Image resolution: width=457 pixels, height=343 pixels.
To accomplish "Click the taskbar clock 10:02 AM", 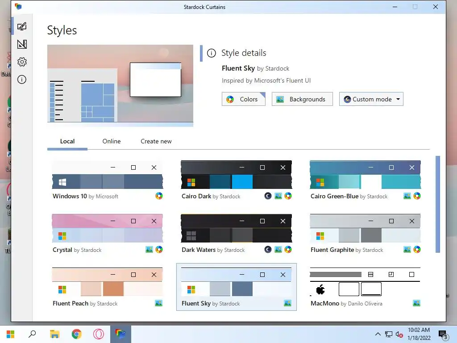I will click(x=419, y=330).
